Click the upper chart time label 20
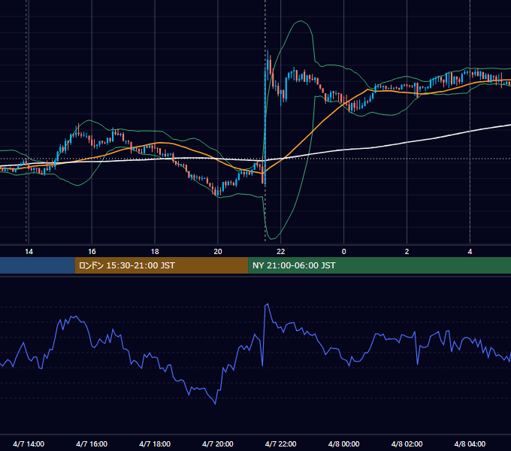The height and width of the screenshot is (451, 511). 218,252
